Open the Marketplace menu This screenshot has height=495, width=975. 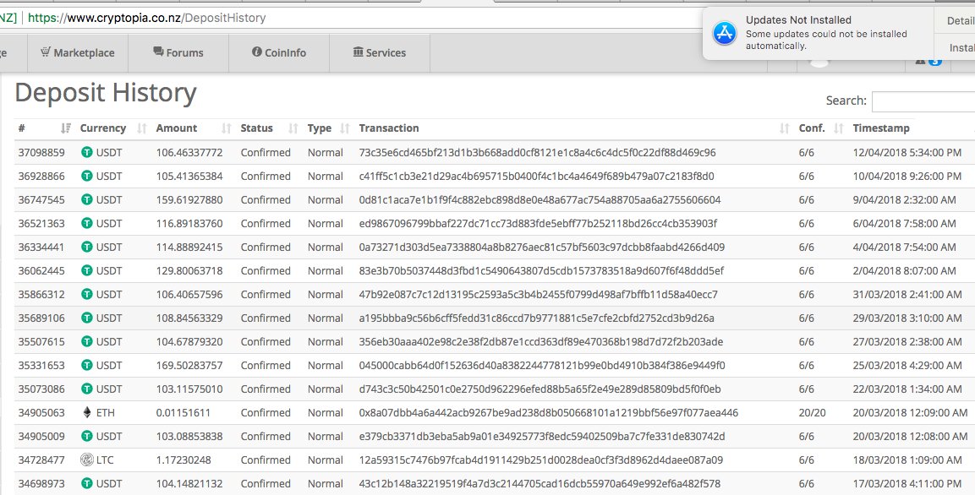[78, 52]
